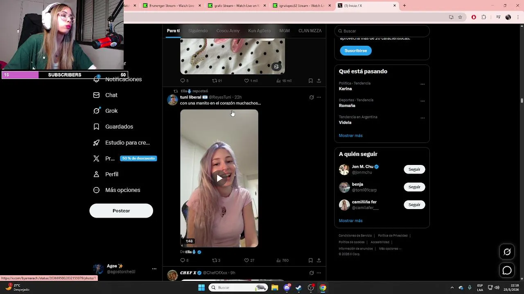Open tuni liberal profile avatar

tap(172, 100)
